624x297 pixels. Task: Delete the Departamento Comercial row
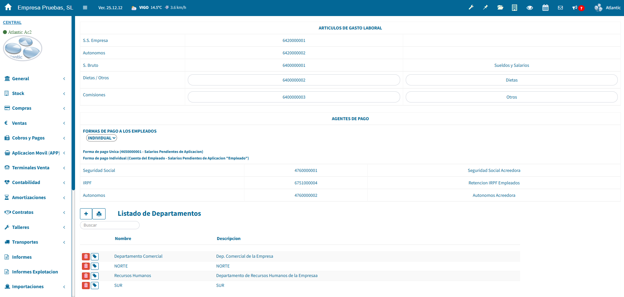coord(86,256)
